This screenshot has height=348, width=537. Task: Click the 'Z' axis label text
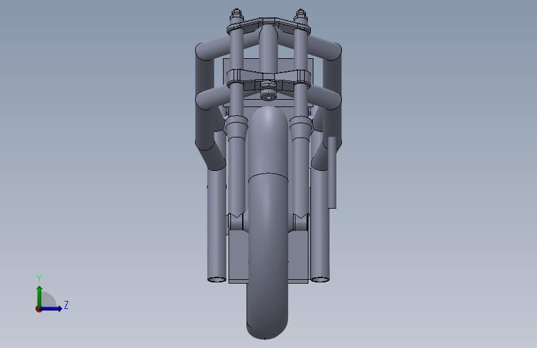tap(66, 305)
